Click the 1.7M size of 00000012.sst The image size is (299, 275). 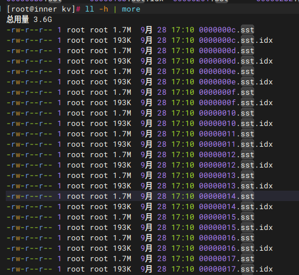coord(122,155)
